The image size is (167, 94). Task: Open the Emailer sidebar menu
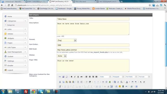pos(15,66)
